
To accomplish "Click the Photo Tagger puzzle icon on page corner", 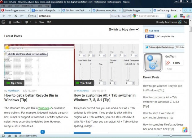I will point(185,130).
